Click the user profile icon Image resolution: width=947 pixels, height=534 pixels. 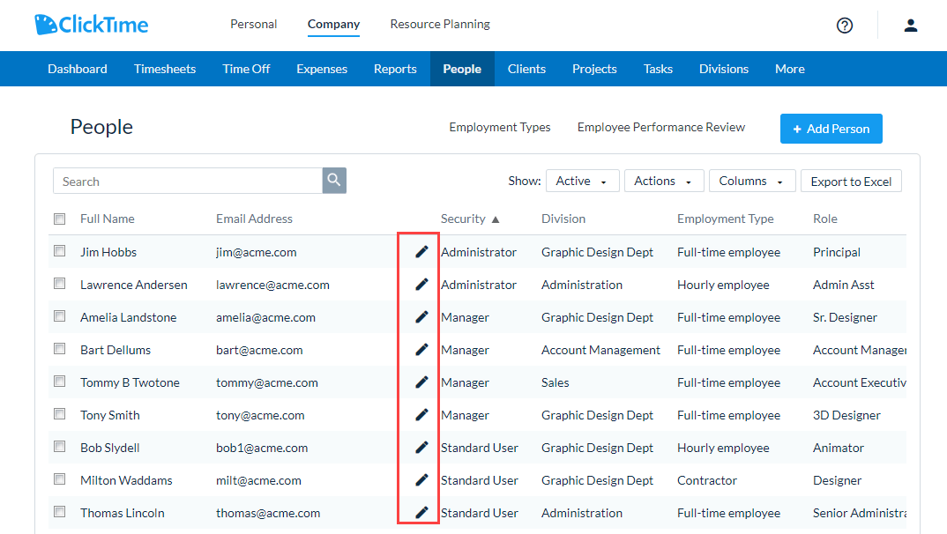[910, 26]
